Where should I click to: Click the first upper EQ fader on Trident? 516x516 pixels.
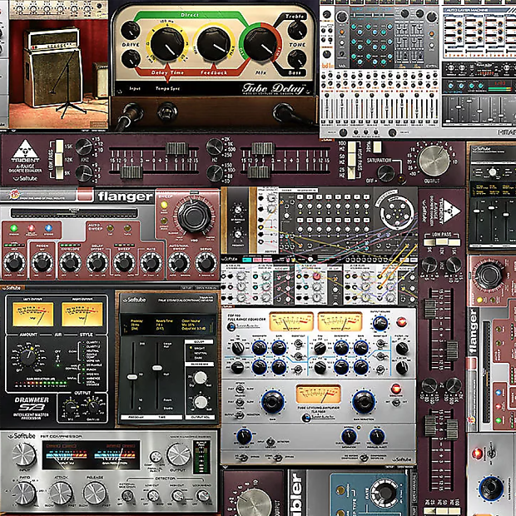[177, 148]
